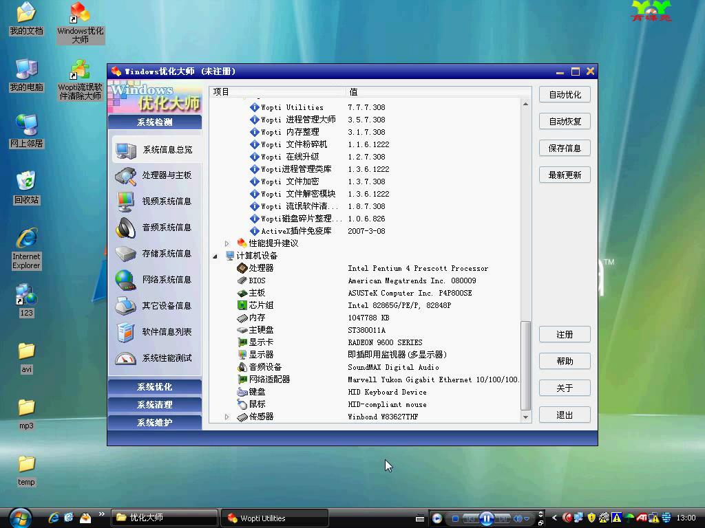
Task: Select the avi folder on the desktop
Action: pos(26,357)
